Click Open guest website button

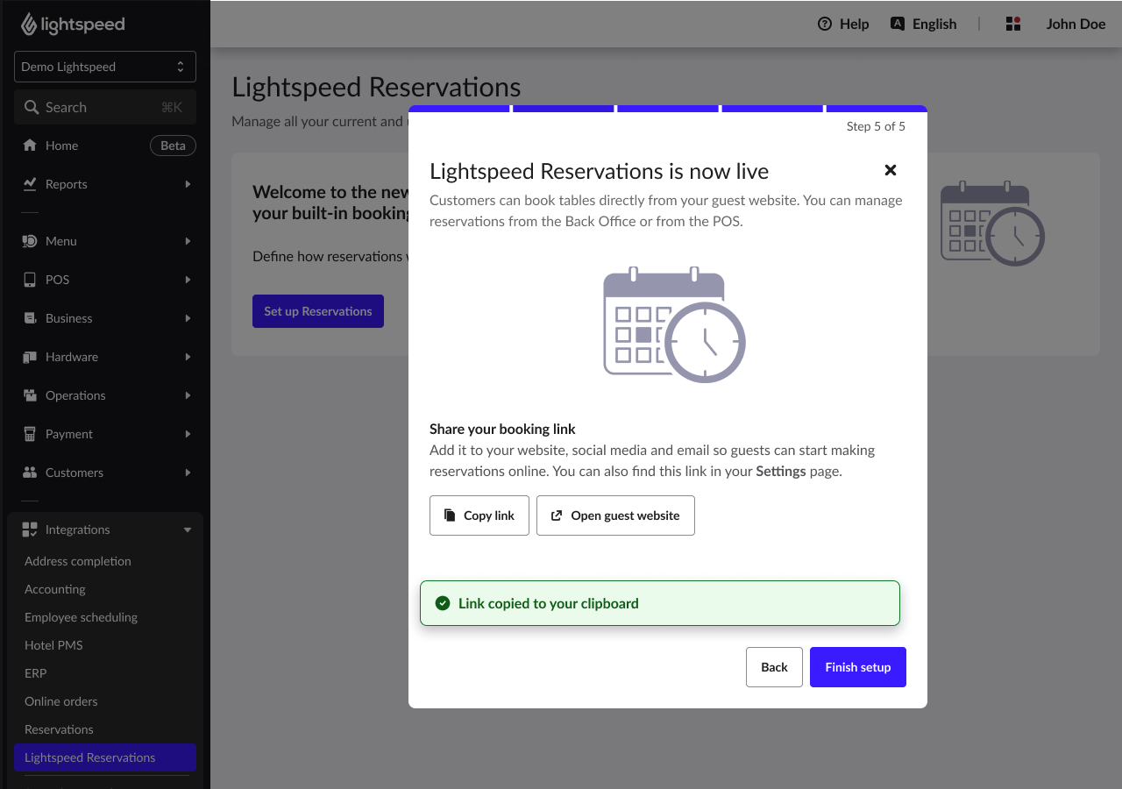[615, 515]
